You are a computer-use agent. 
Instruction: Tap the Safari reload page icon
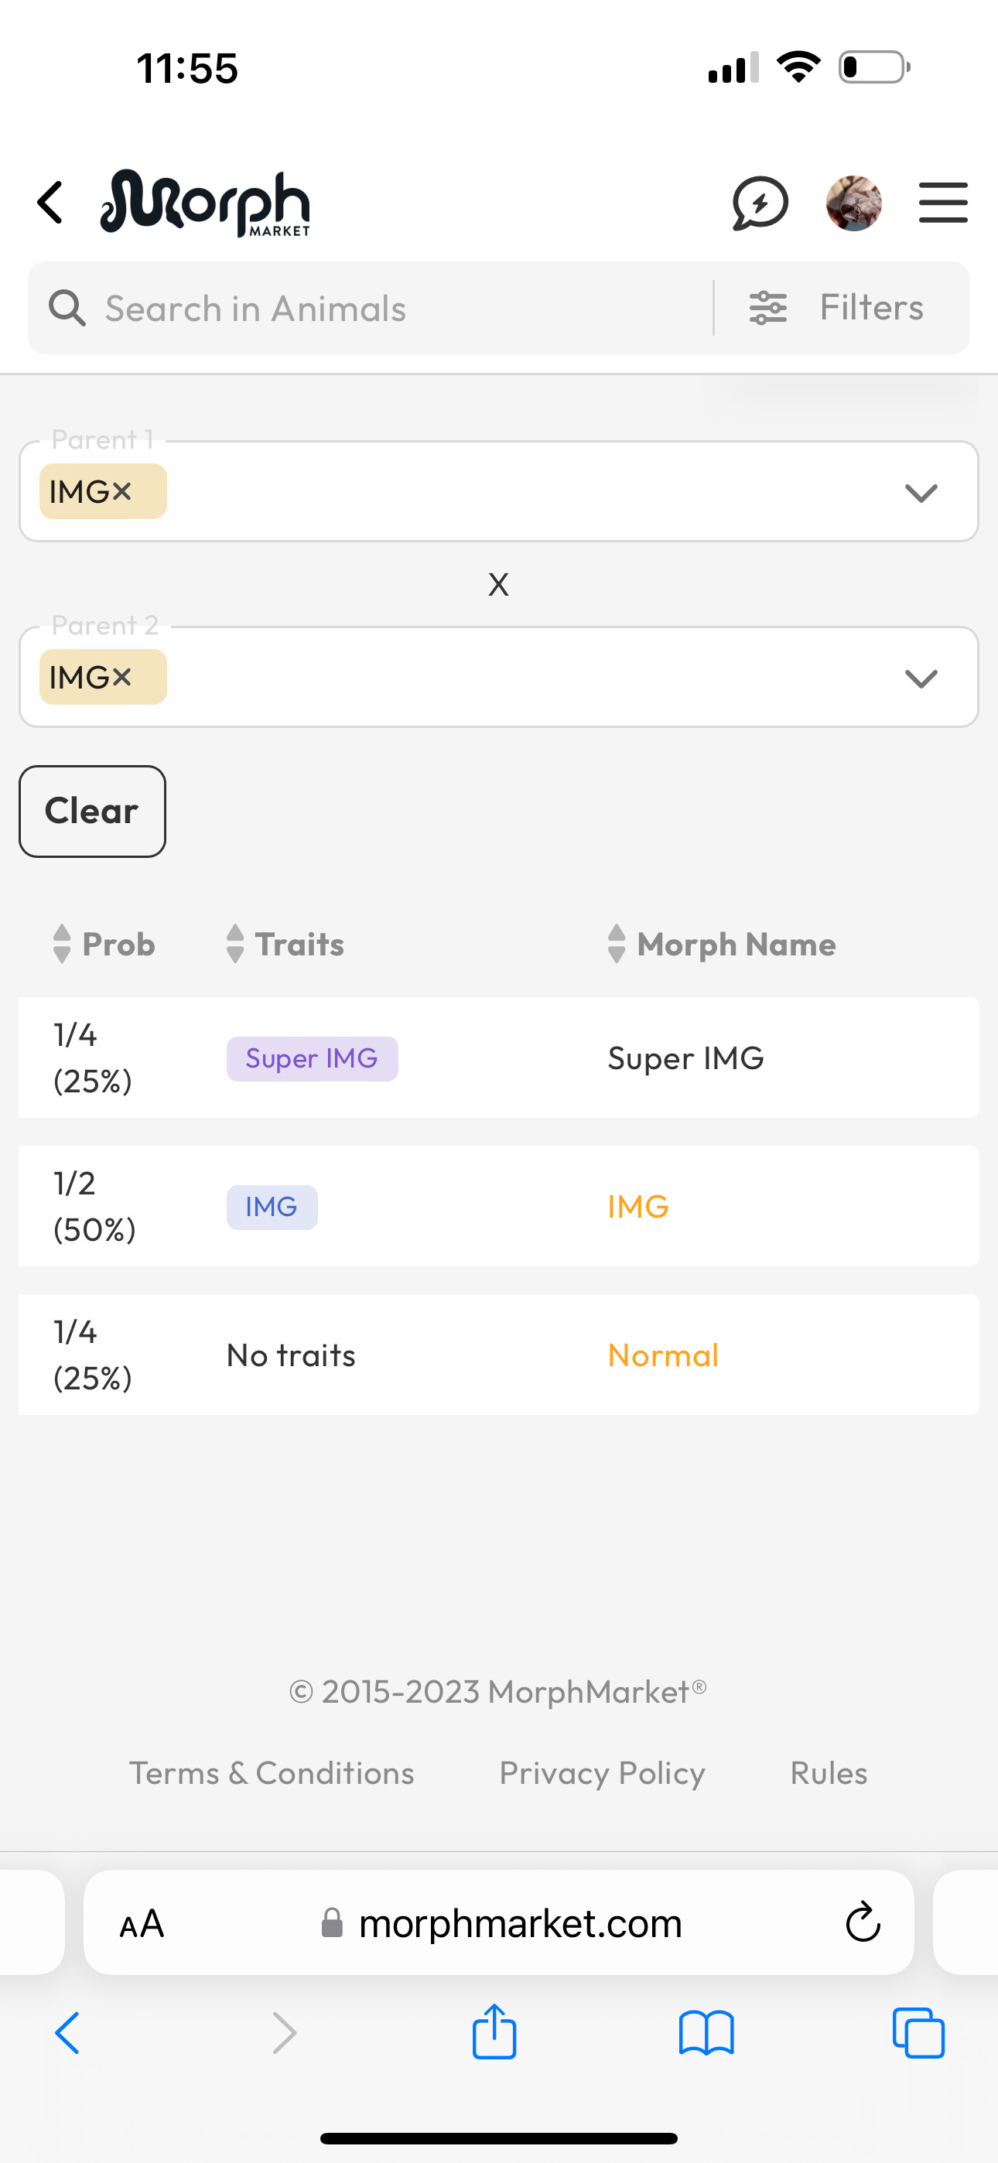863,1922
